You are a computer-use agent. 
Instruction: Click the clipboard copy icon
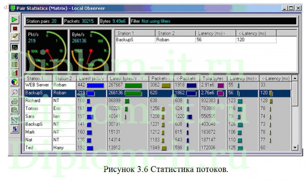(x=15, y=110)
